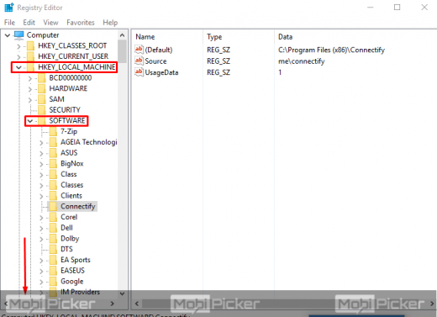Click the HARDWARE folder icon
Image resolution: width=437 pixels, height=317 pixels.
[42, 88]
